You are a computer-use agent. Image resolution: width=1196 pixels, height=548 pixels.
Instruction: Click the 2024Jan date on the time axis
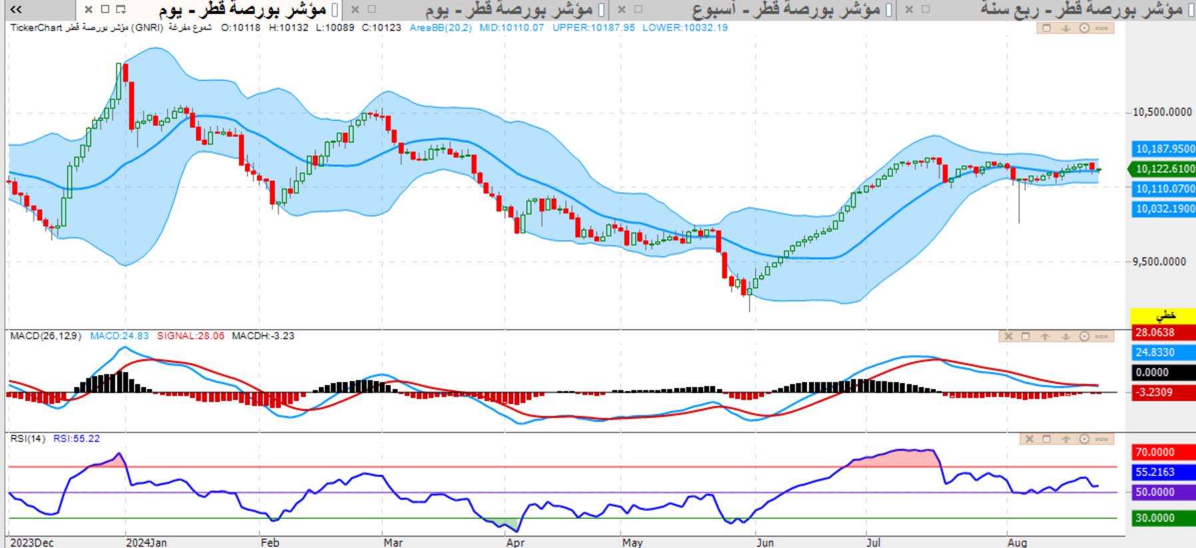(147, 543)
